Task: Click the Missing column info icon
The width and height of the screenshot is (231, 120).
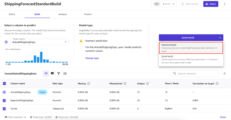Action: coord(88,84)
